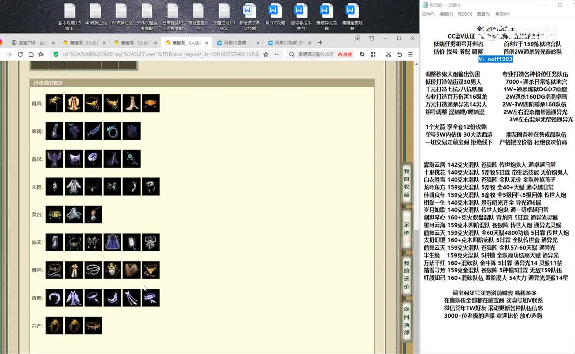Click the 返回顶部 side button
575x354 pixels.
click(x=407, y=321)
